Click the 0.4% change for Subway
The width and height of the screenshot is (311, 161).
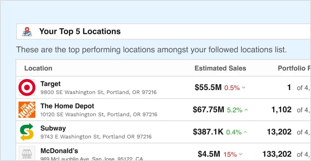coord(234,132)
